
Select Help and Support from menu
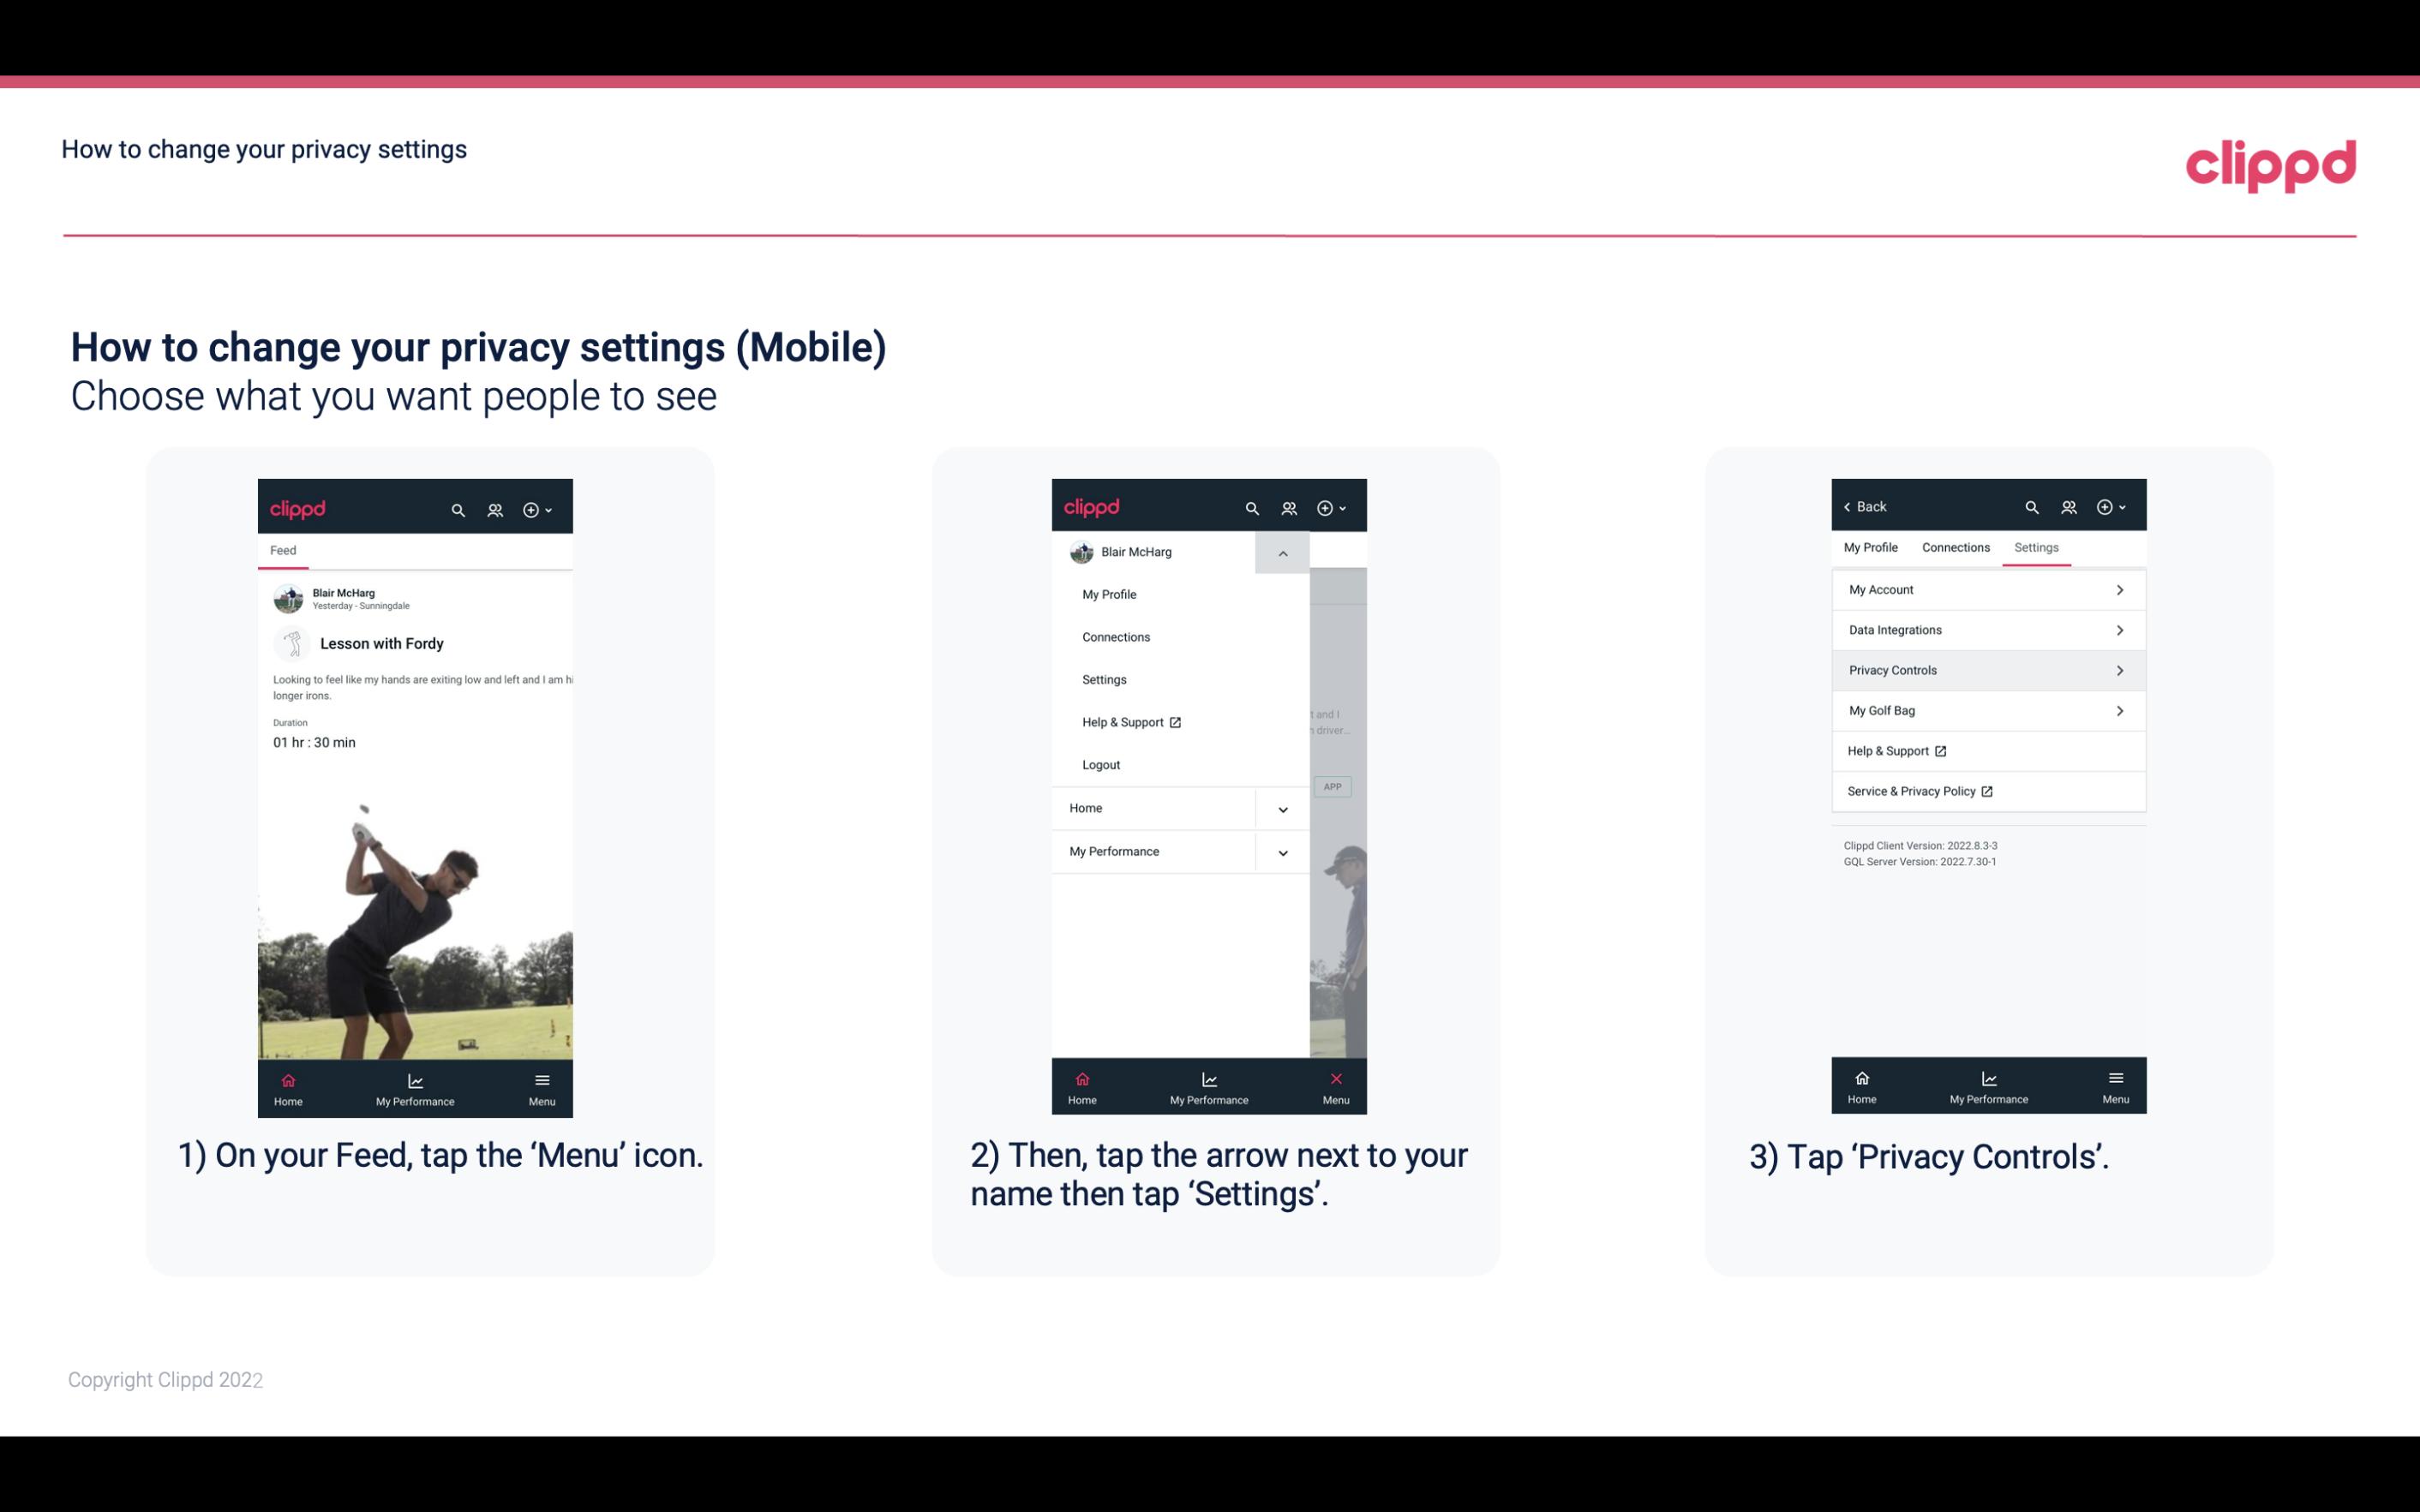(x=1129, y=721)
